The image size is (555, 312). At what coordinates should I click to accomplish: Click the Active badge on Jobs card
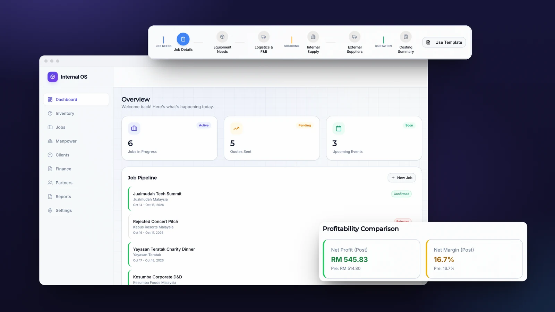point(204,125)
